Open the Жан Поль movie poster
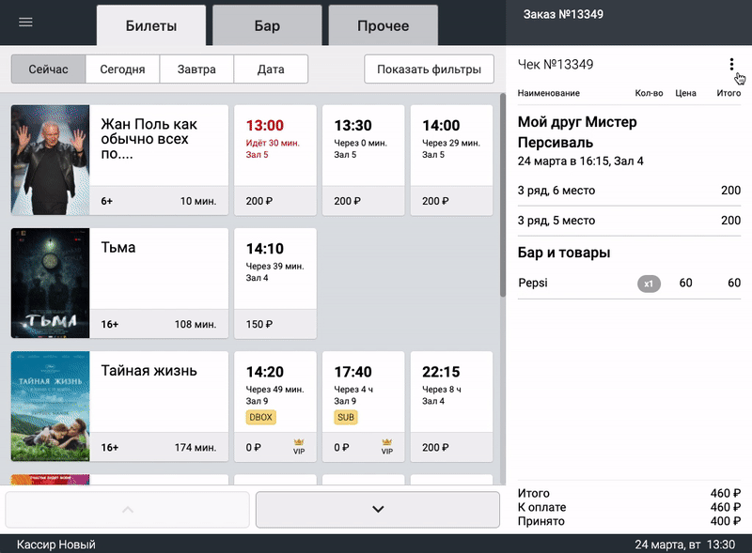The width and height of the screenshot is (752, 553). pyautogui.click(x=51, y=160)
